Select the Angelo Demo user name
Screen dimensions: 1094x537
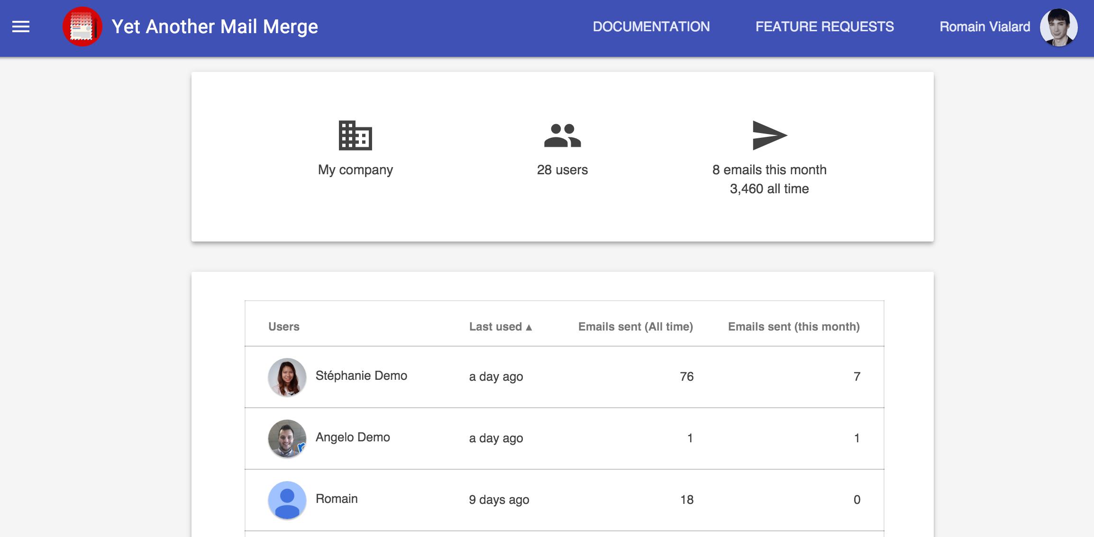(x=353, y=438)
